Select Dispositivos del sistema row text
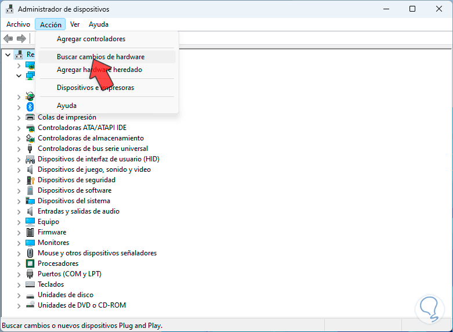 (x=74, y=201)
